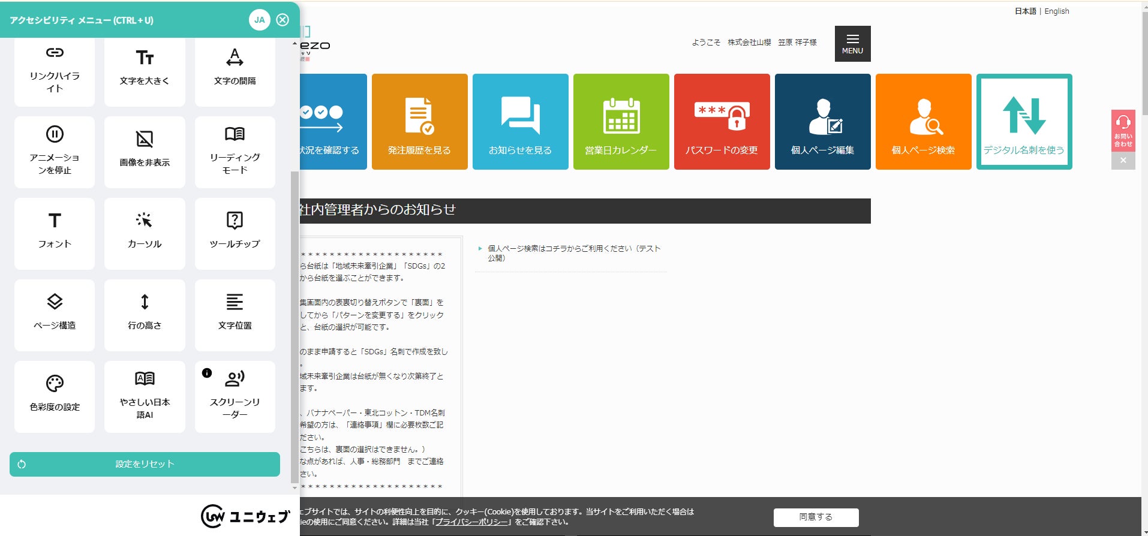This screenshot has height=536, width=1148.
Task: Open the JA language selector
Action: coord(259,20)
